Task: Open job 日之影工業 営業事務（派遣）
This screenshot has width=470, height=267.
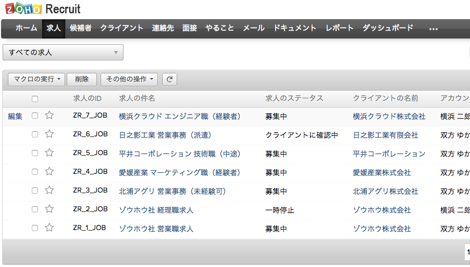Action: pos(166,135)
